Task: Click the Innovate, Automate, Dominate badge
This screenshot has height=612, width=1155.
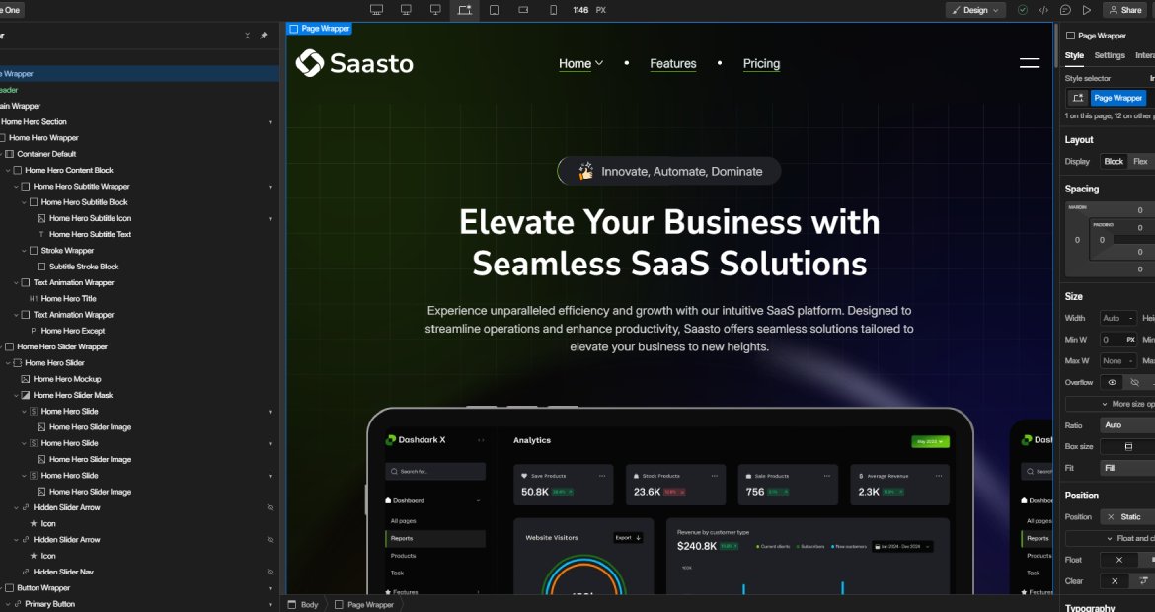Action: click(669, 171)
